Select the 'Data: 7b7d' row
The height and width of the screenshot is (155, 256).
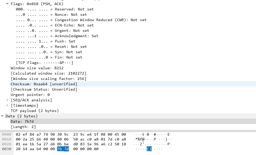click(133, 121)
